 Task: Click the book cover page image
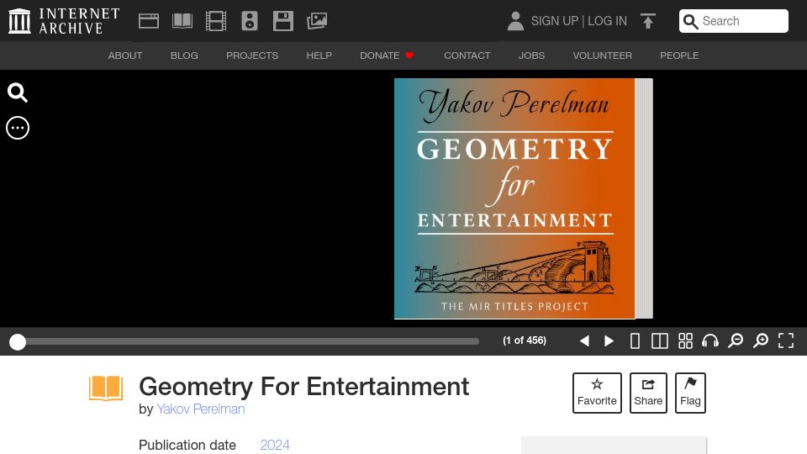(x=514, y=198)
